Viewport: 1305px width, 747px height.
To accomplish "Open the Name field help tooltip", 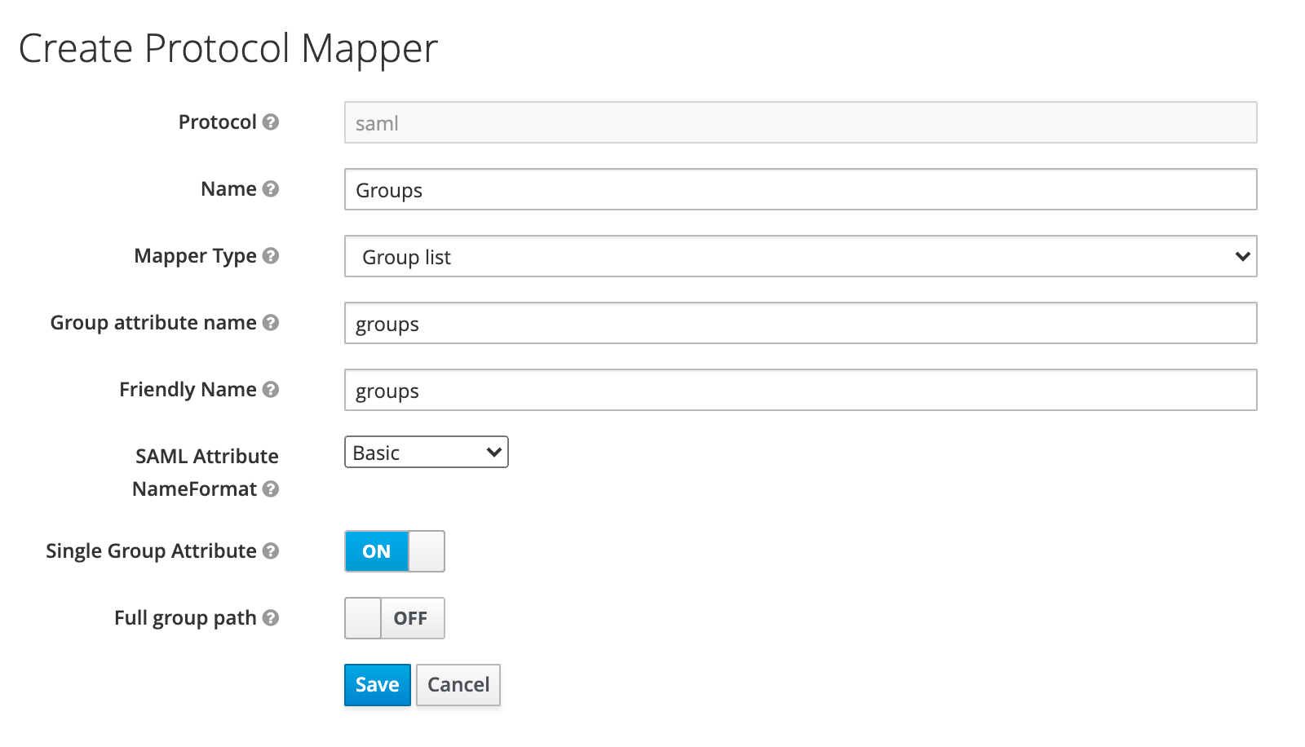I will point(270,189).
